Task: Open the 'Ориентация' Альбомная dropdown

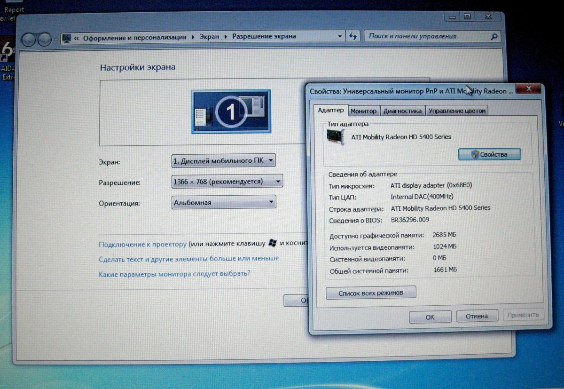Action: 224,202
